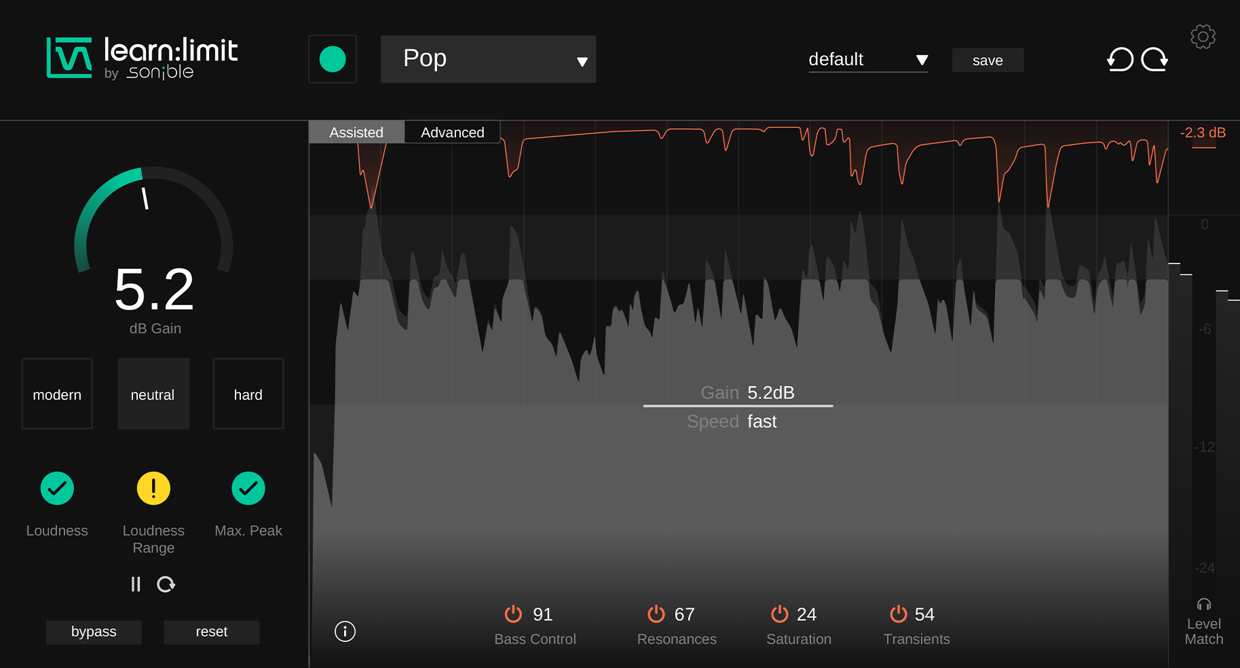Switch to the Advanced tab

coord(452,132)
